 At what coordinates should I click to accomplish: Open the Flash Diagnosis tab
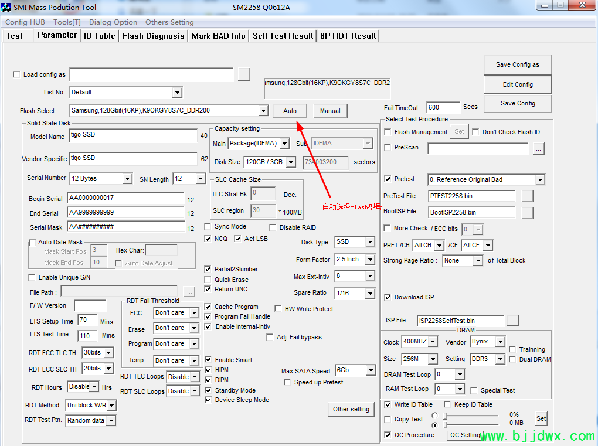tap(154, 36)
